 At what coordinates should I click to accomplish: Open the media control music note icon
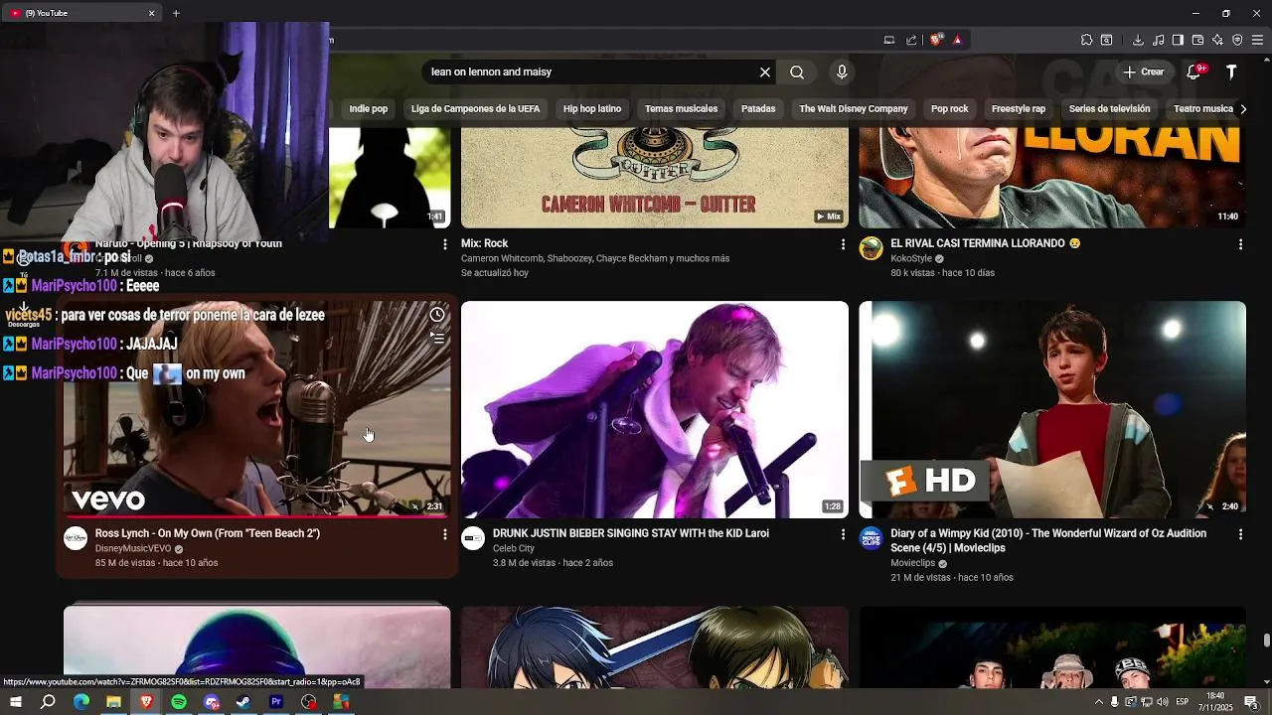tap(1158, 40)
